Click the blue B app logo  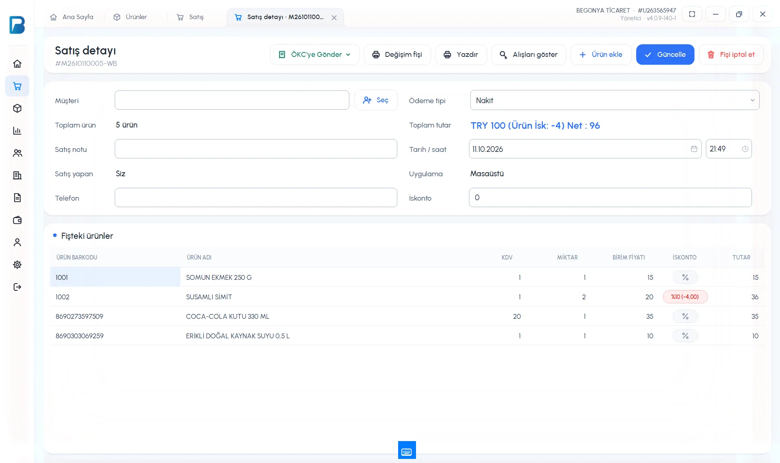(x=17, y=25)
